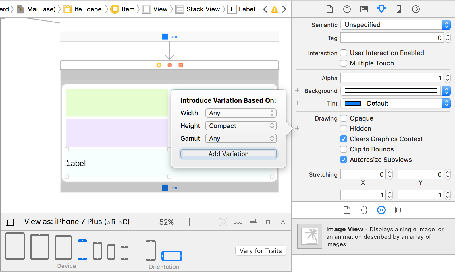Select Item in jump bar
Image resolution: width=455 pixels, height=272 pixels.
(x=123, y=9)
